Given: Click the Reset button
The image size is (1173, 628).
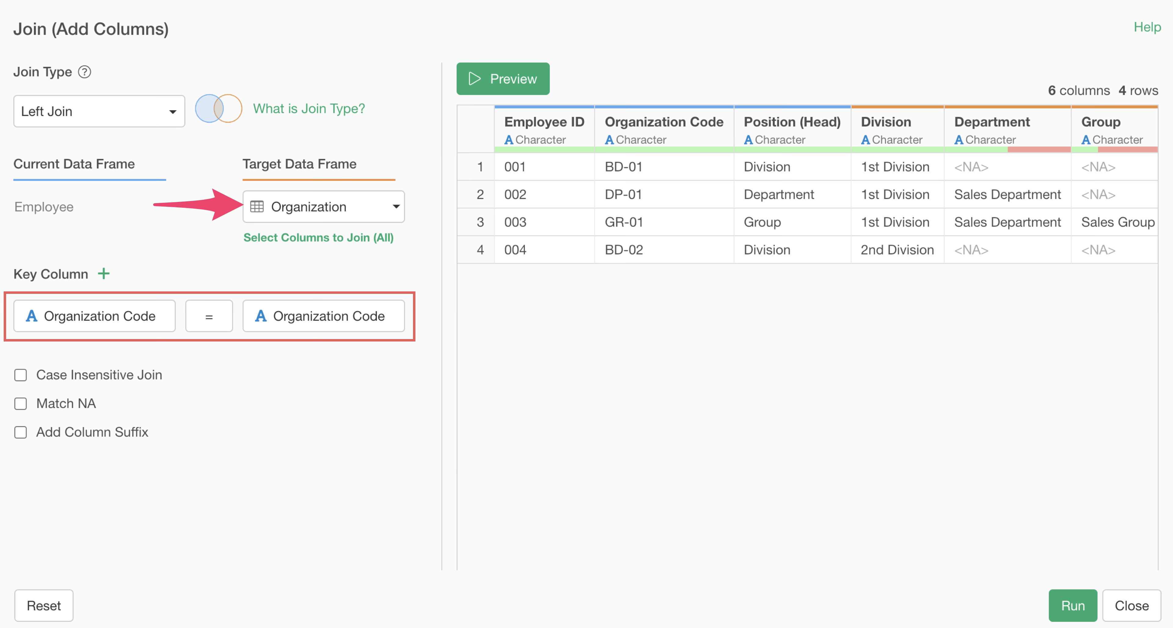Looking at the screenshot, I should [x=44, y=606].
